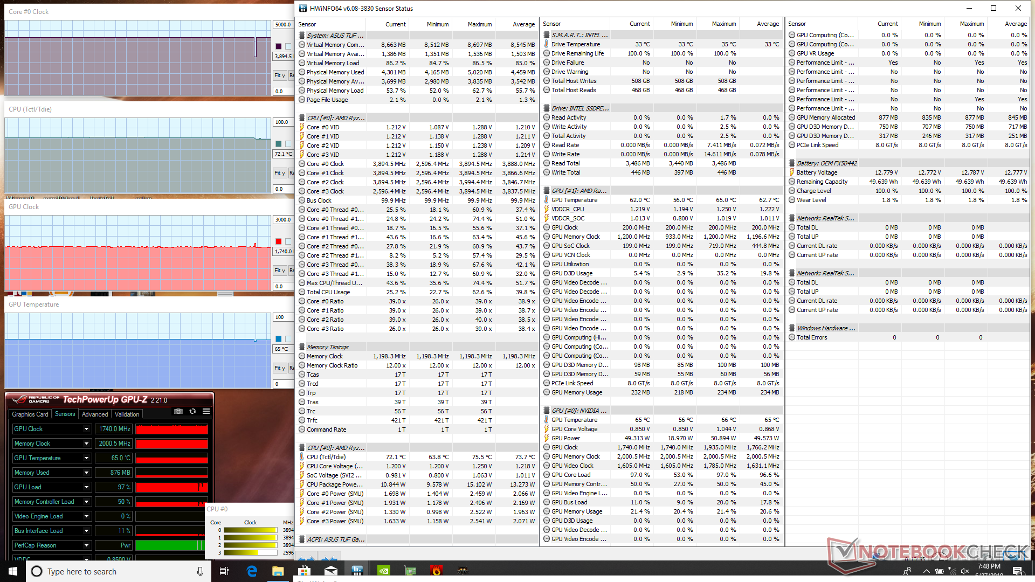Open the Memory Used sensor dropdown
Screen dimensions: 1035x582
[86, 473]
